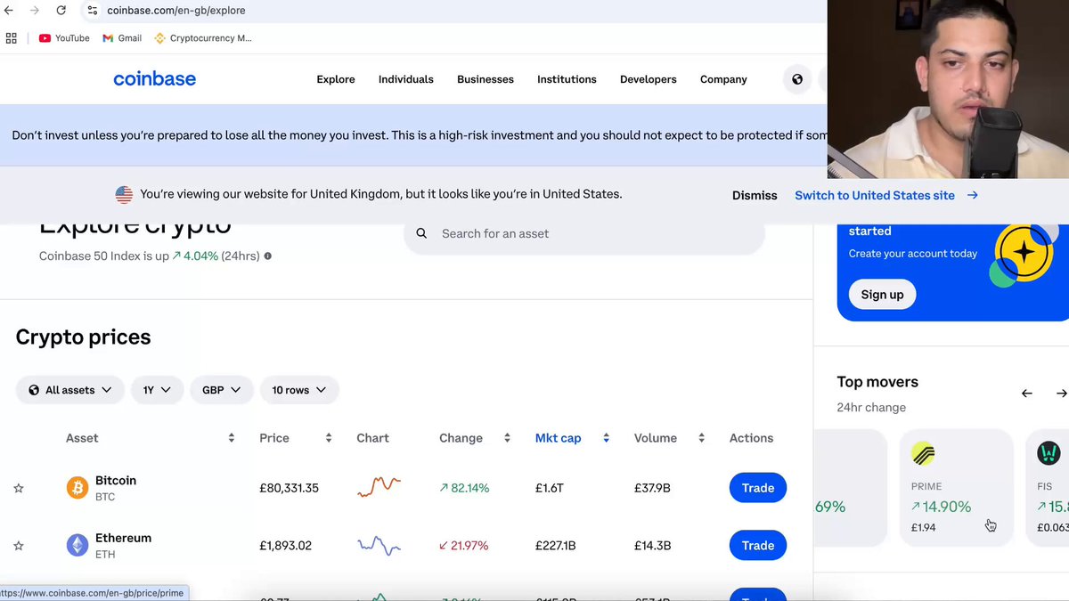
Task: Click Bitcoin volume £37.9B
Action: pos(652,488)
